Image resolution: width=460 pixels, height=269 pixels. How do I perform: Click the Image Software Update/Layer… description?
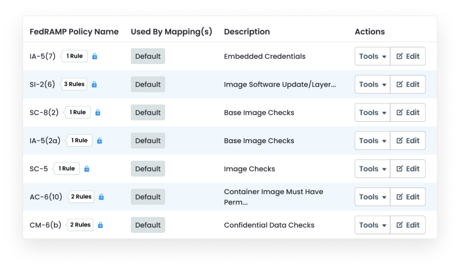click(280, 84)
